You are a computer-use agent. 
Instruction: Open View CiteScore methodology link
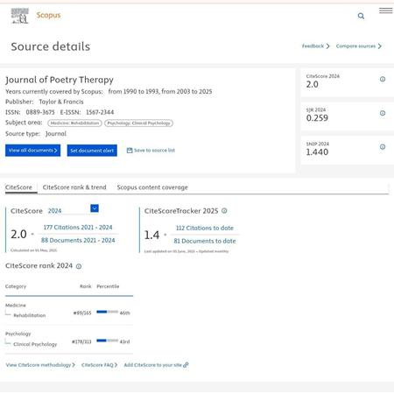pos(40,365)
